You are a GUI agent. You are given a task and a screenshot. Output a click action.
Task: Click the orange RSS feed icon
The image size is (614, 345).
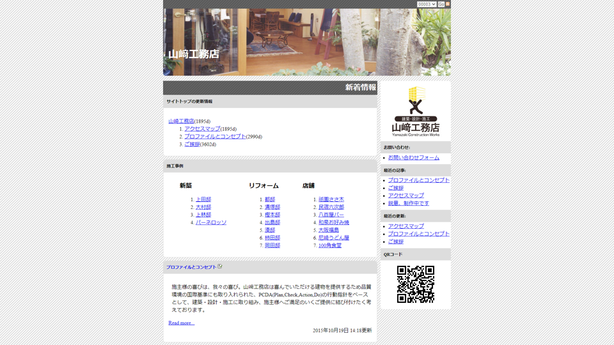tap(448, 4)
